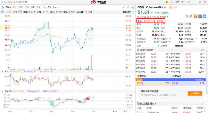Click pre-market bid price 53.35

tap(140, 83)
